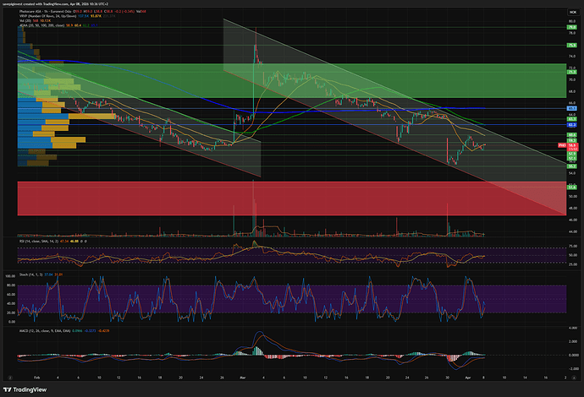Screen dimensions: 584x397
Task: Click the 62.3 dark blue price label
Action: coord(571,125)
